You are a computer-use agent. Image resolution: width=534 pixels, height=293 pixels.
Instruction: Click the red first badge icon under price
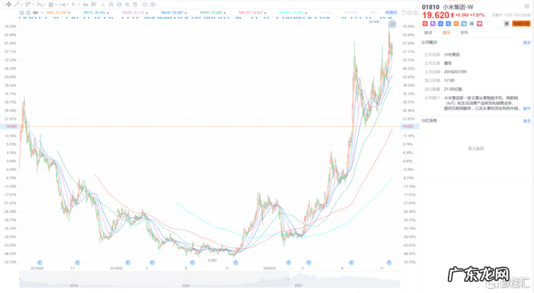click(425, 24)
